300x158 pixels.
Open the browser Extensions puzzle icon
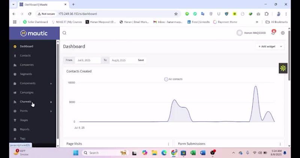click(267, 14)
